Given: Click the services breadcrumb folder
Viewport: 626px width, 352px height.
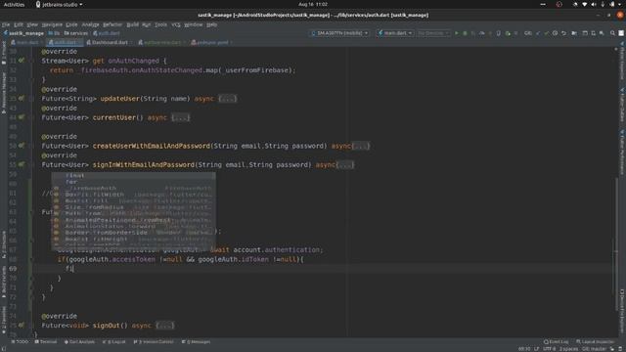Looking at the screenshot, I should pyautogui.click(x=76, y=33).
